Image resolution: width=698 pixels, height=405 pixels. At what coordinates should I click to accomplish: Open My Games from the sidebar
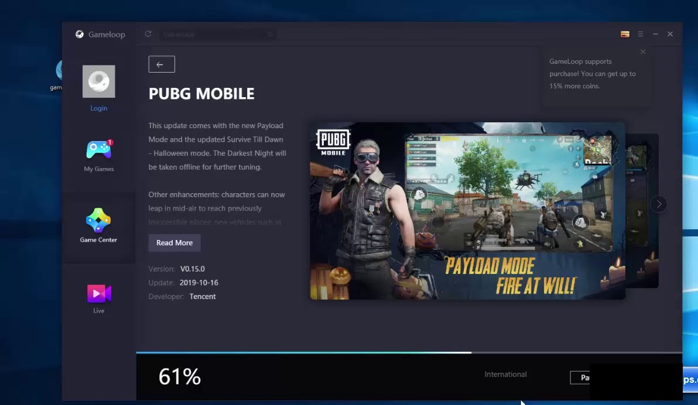(x=99, y=156)
